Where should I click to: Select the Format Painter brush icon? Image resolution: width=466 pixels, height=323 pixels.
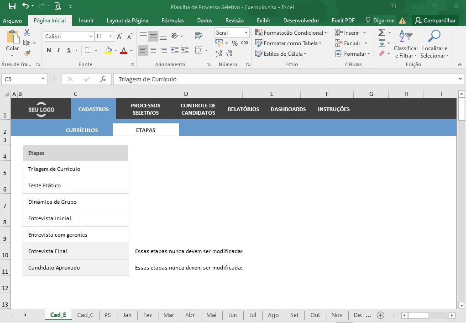(27, 53)
